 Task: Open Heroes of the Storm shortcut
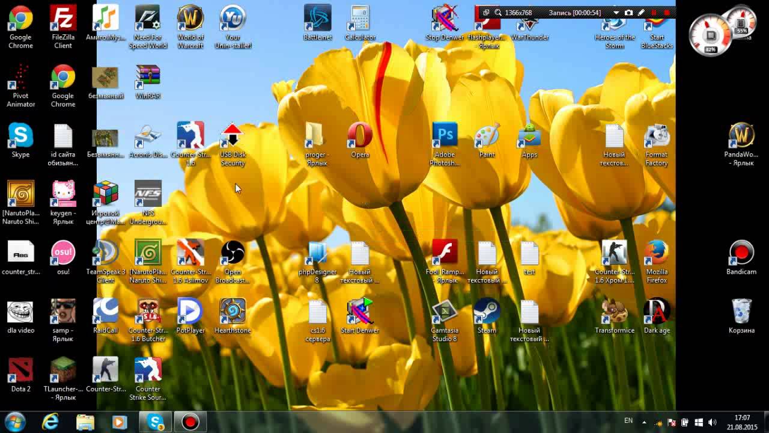click(615, 33)
